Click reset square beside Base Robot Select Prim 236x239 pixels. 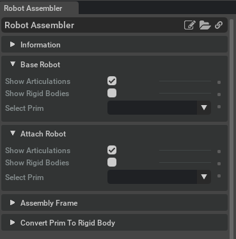point(219,107)
